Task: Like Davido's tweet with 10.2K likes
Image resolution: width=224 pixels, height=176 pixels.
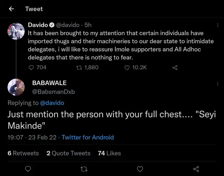Action: pyautogui.click(x=127, y=67)
